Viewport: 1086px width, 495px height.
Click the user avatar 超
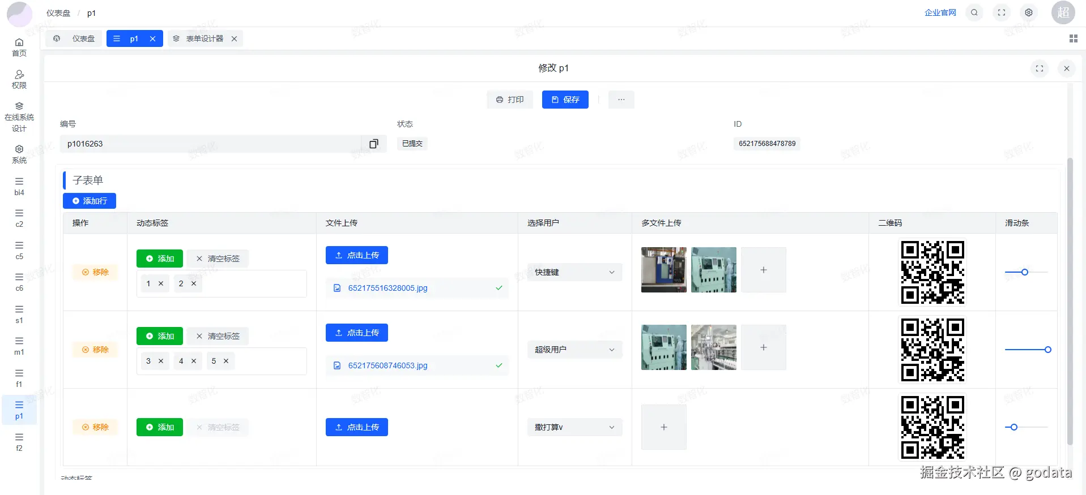pyautogui.click(x=1063, y=12)
